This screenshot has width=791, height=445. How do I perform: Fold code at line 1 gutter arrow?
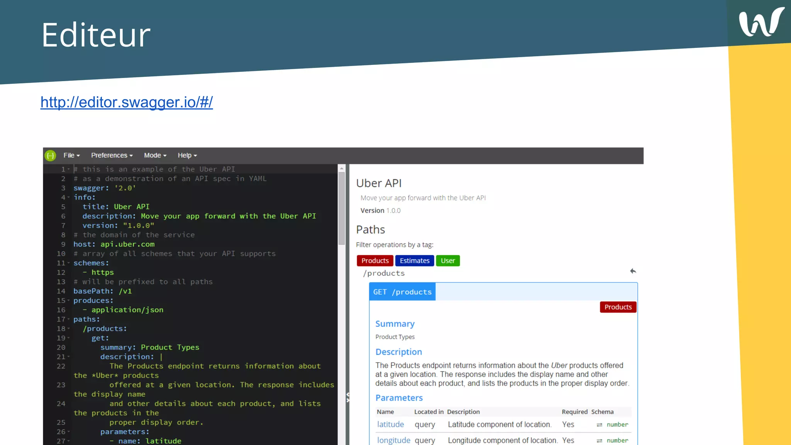tap(69, 169)
